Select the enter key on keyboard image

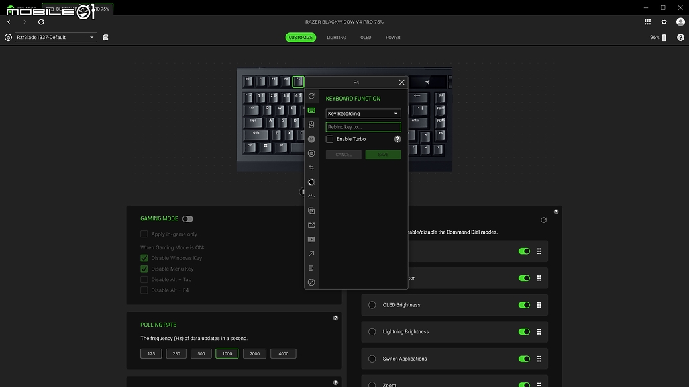[x=416, y=122]
